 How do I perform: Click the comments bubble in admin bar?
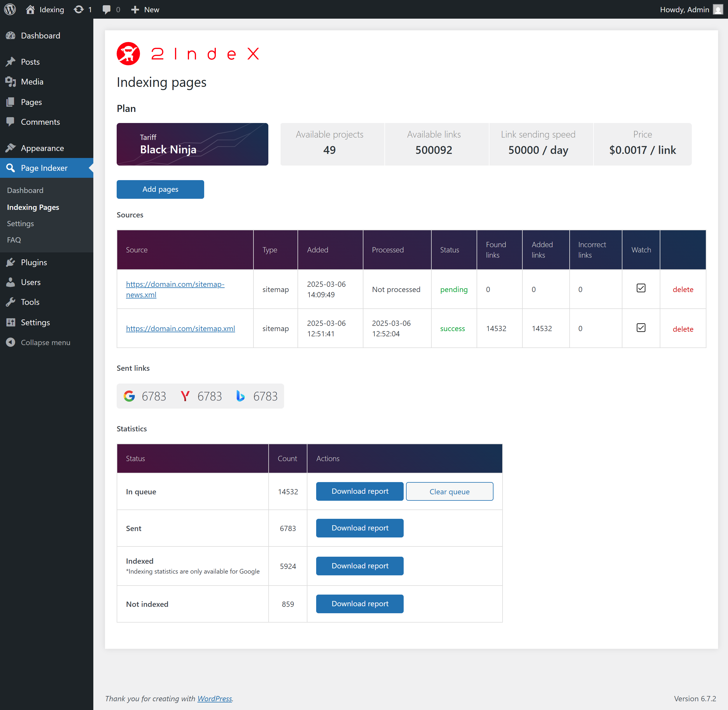coord(107,9)
